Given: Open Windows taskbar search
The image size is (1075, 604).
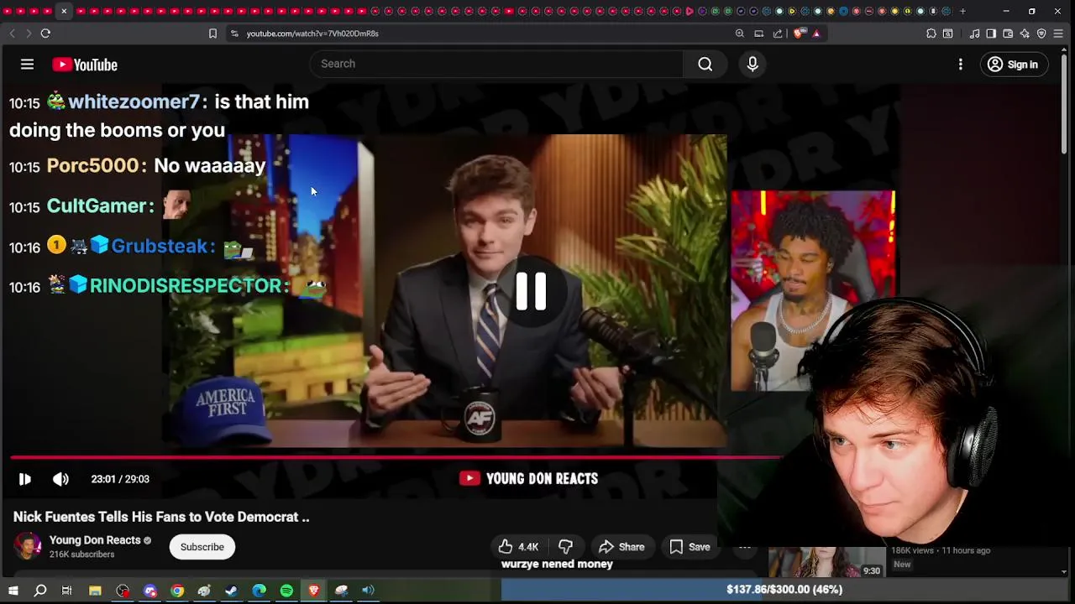Looking at the screenshot, I should 39,591.
